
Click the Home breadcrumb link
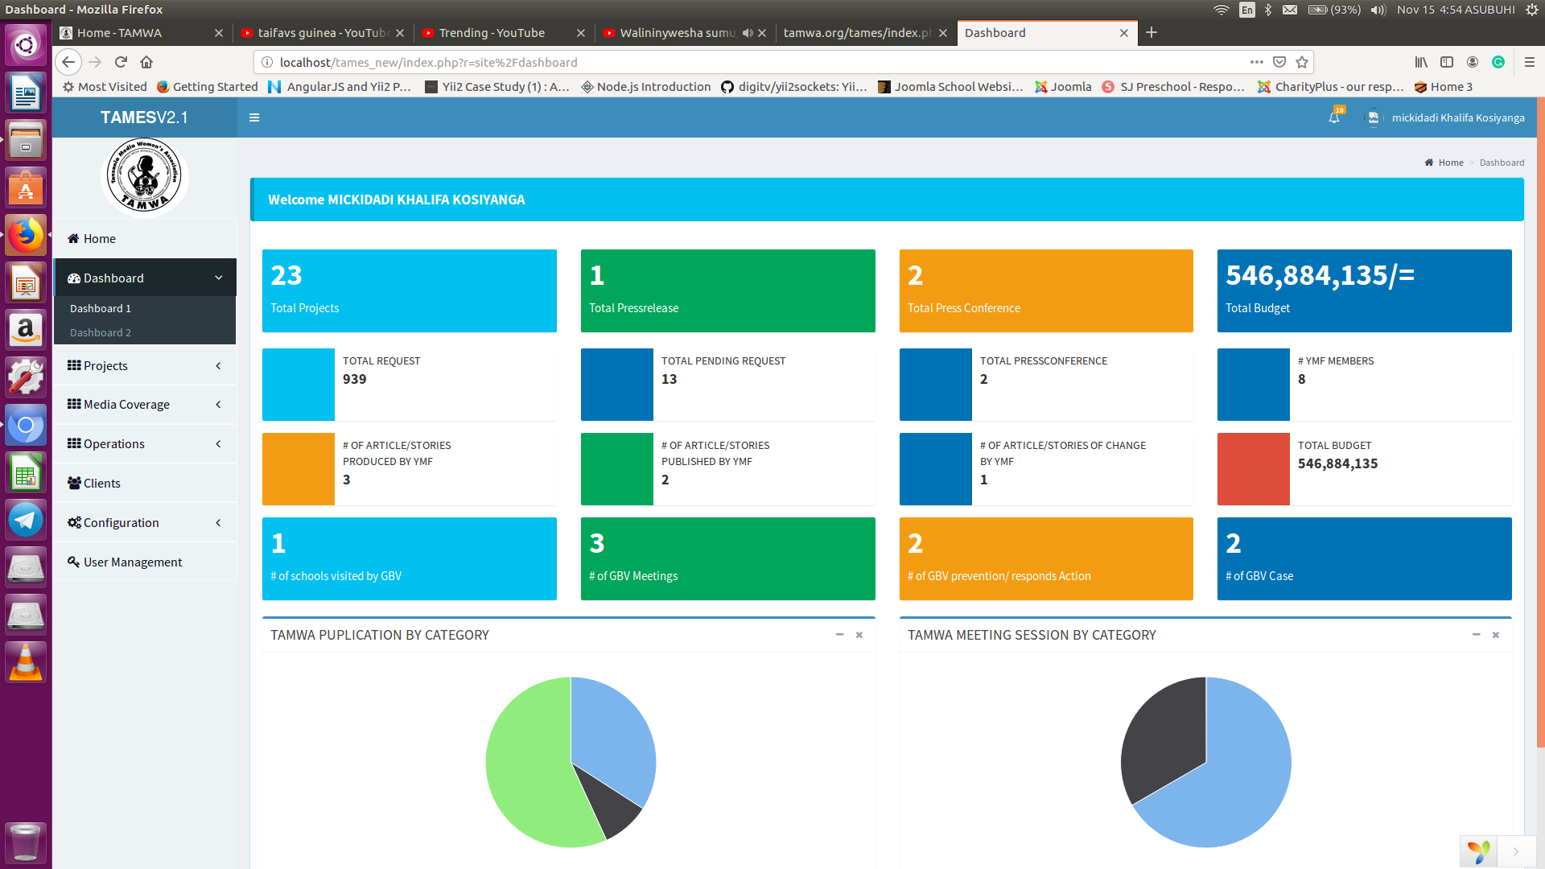coord(1450,163)
